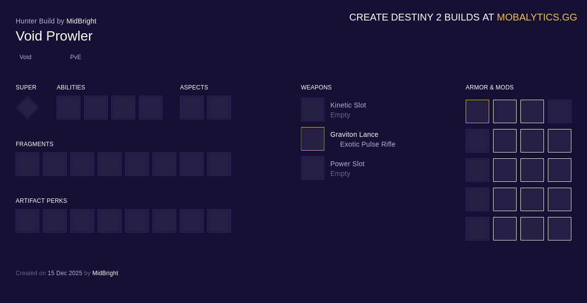The image size is (587, 303).
Task: Click the first Abilities slot
Action: (68, 108)
